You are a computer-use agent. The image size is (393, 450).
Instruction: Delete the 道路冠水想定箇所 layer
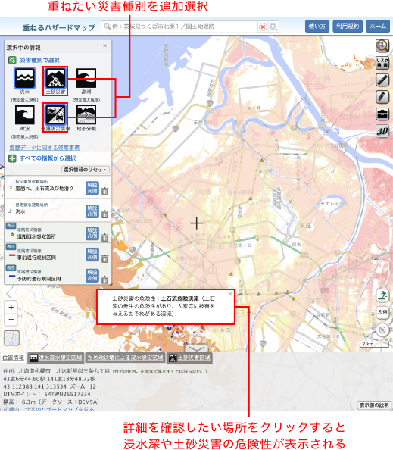[x=105, y=237]
